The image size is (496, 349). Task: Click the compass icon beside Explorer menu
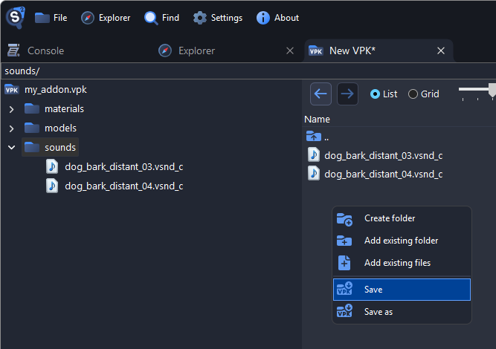88,18
